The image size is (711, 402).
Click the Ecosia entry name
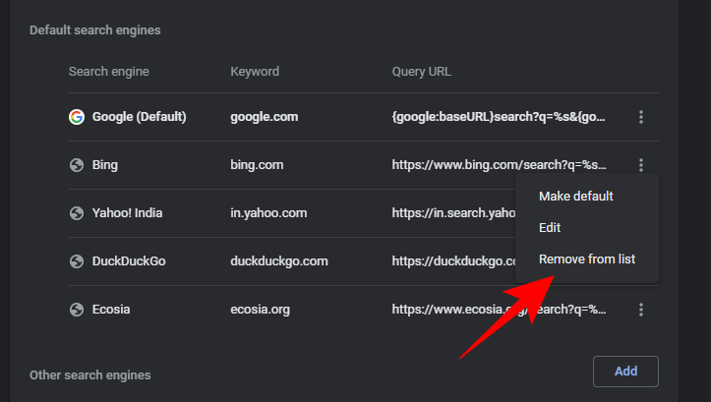click(x=111, y=310)
